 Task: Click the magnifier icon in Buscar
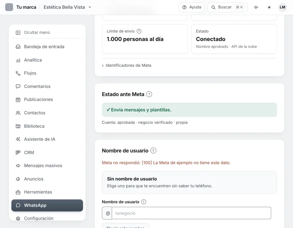point(213,7)
